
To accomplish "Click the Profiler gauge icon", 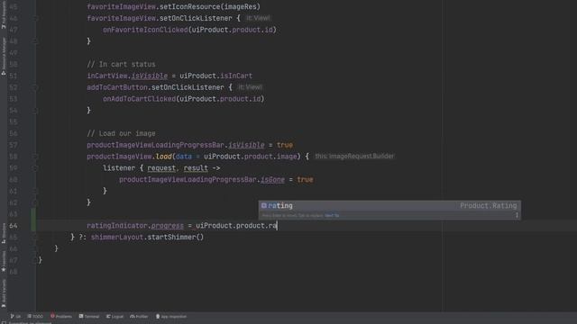I will click(133, 316).
